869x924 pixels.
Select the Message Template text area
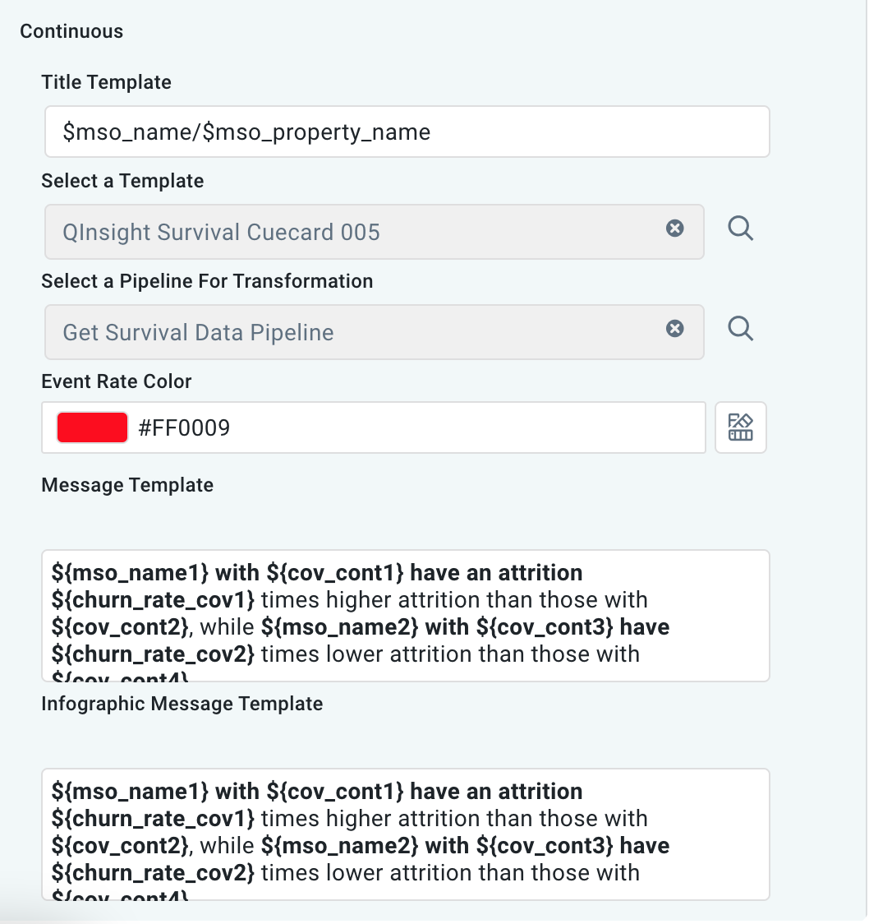pos(406,615)
